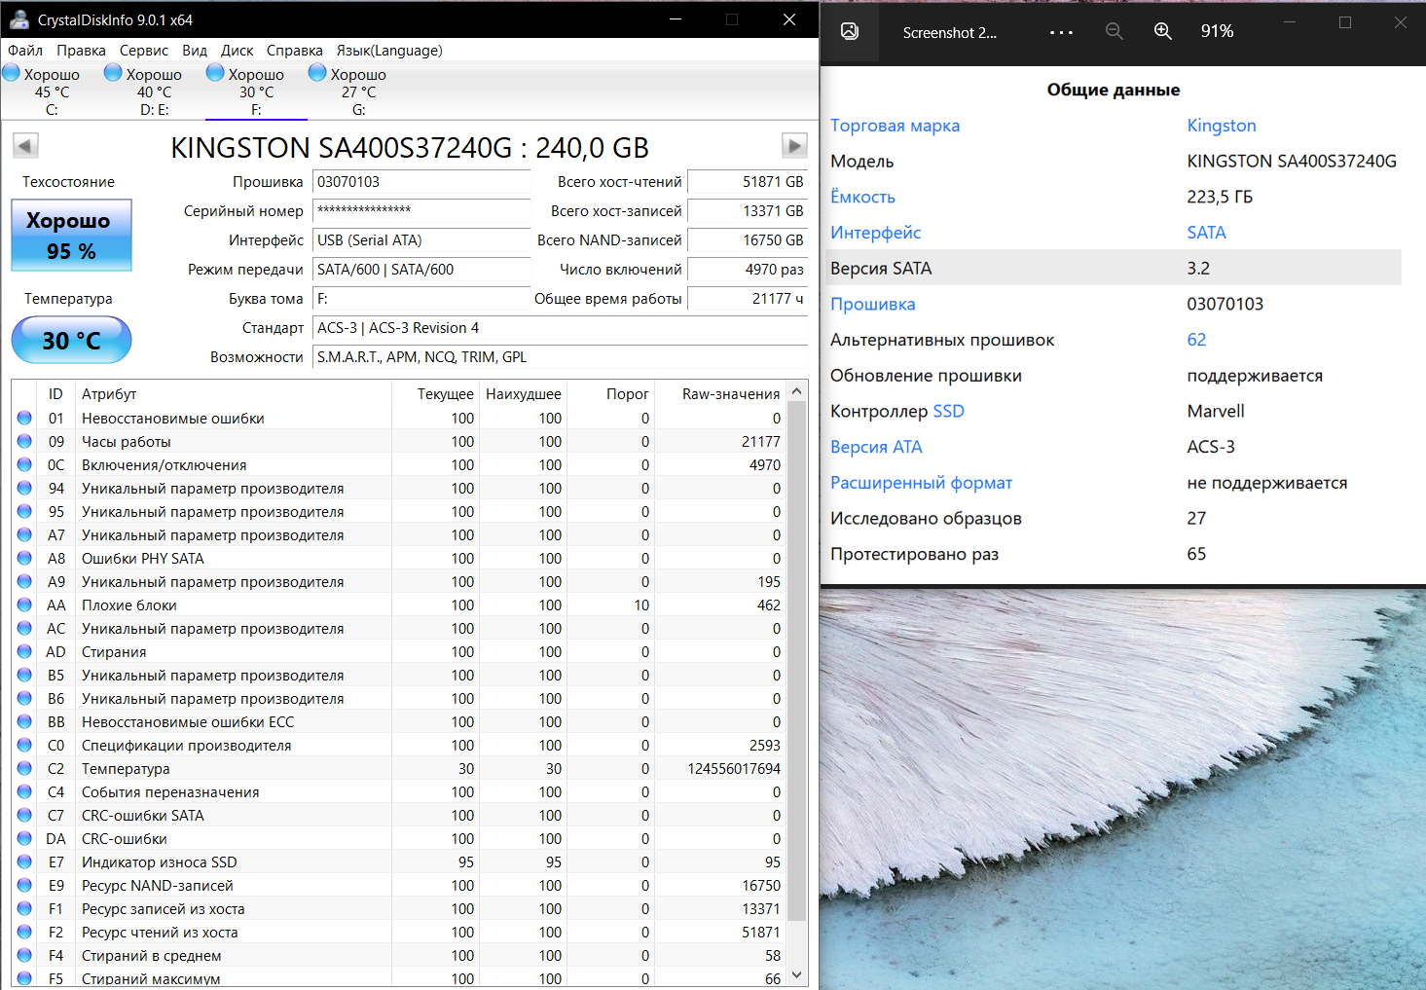The height and width of the screenshot is (990, 1426).
Task: Click the Всего хост-чтений value 51871 GB
Action: 748,182
